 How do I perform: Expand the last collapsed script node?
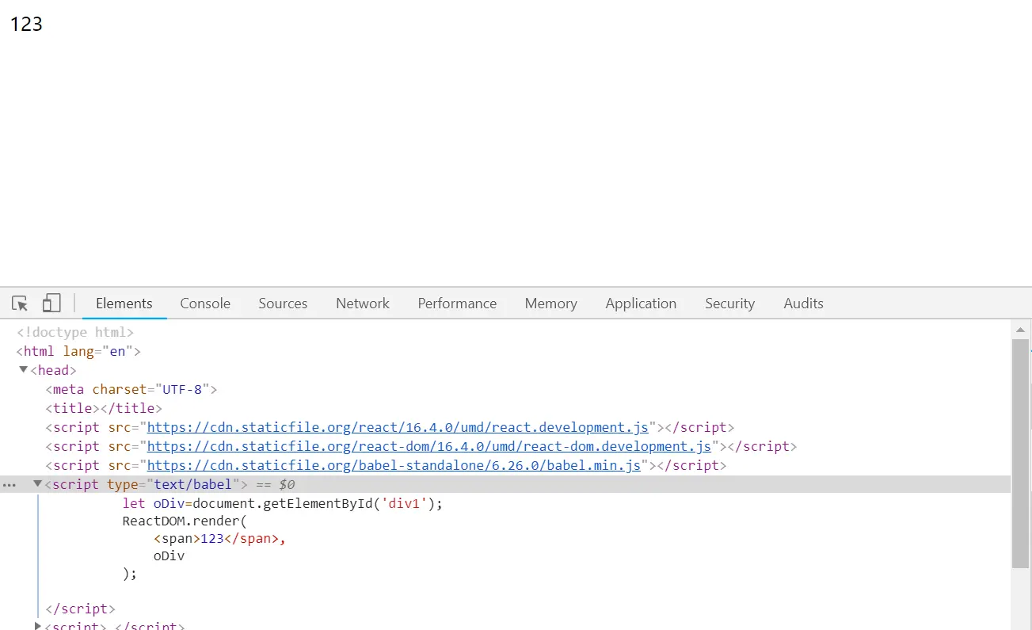(37, 626)
